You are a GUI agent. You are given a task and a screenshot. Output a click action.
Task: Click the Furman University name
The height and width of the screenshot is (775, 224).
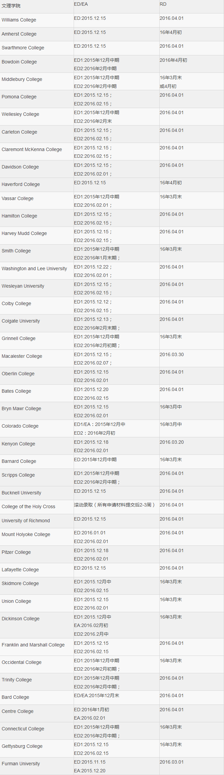[21, 764]
